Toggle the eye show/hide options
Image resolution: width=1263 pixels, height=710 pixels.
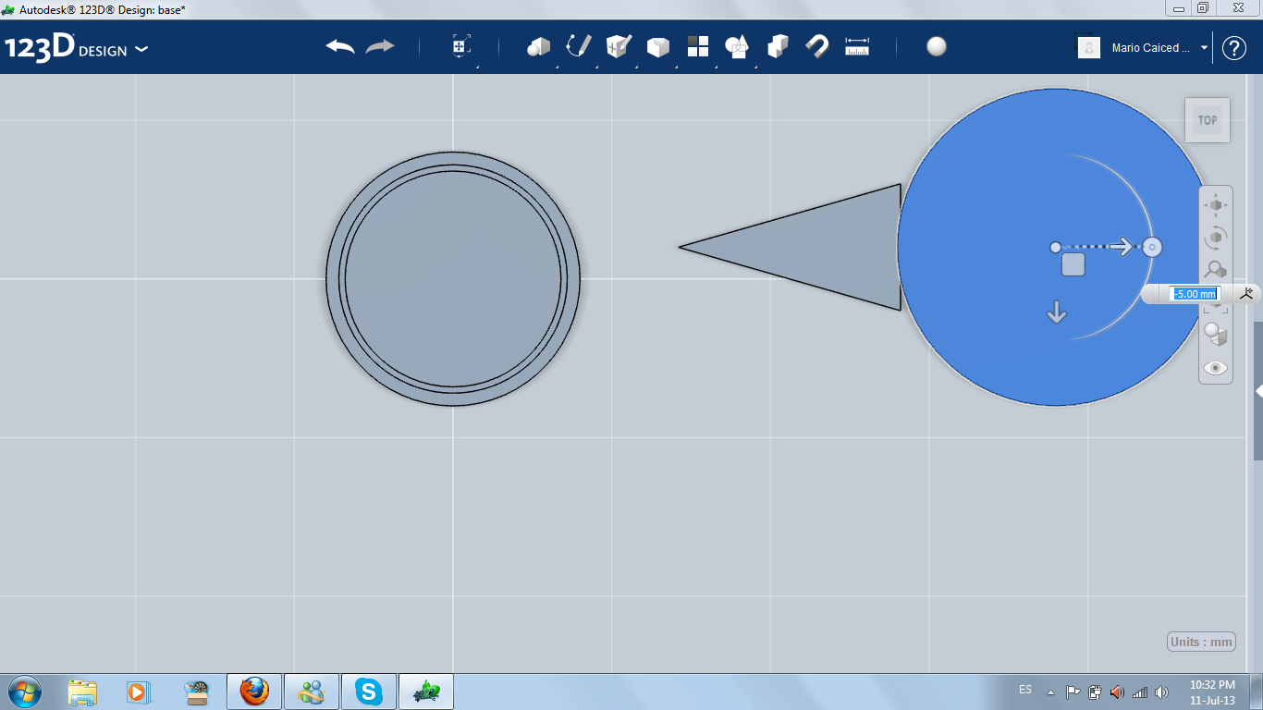coord(1216,368)
